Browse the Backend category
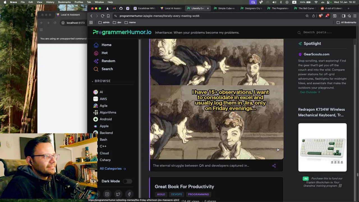 [x=103, y=133]
